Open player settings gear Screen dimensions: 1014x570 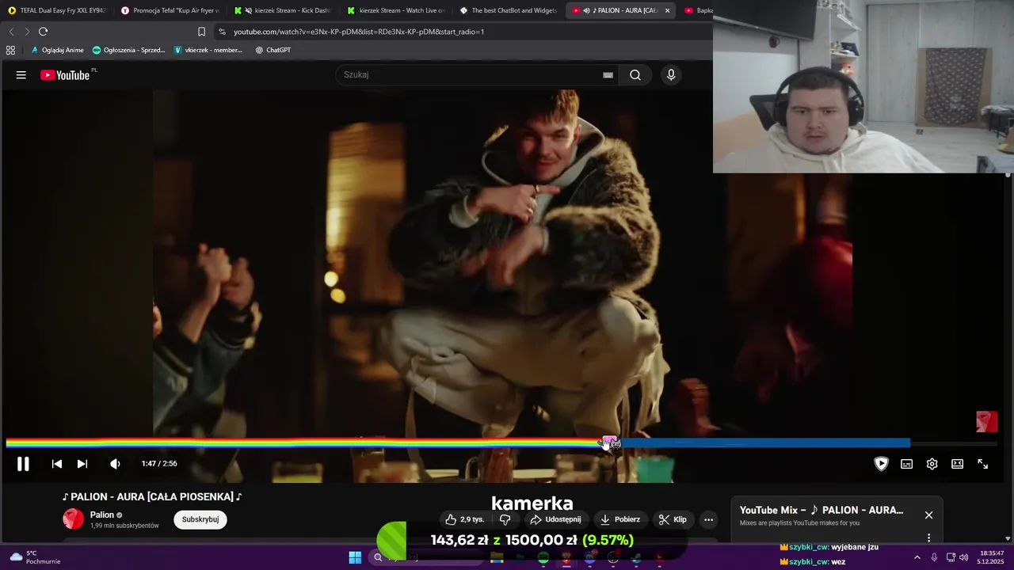pos(932,464)
